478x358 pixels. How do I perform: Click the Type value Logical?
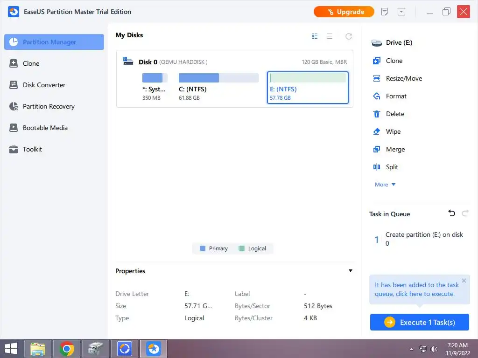pos(194,318)
